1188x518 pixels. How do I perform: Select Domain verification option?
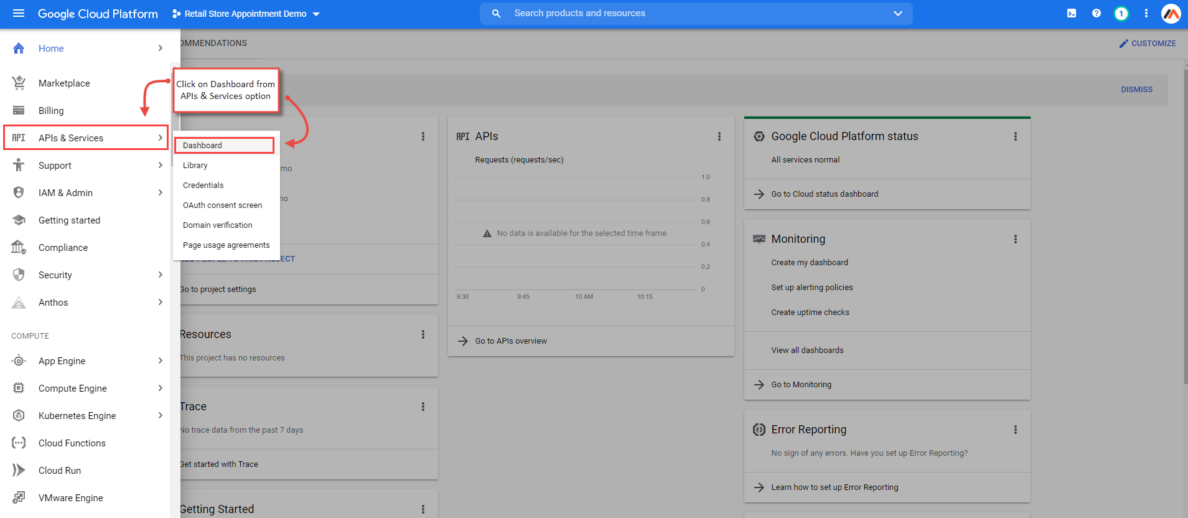(x=226, y=225)
